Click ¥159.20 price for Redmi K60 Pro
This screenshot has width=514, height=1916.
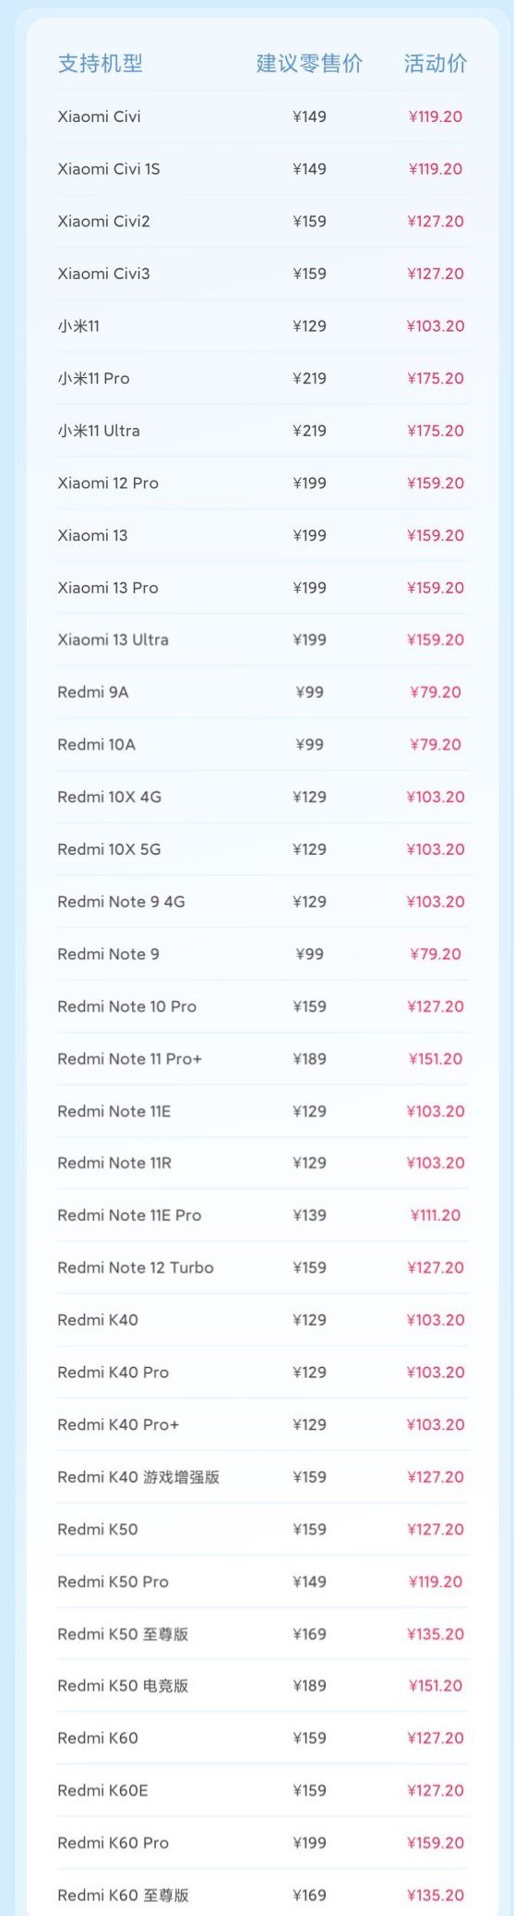436,1843
